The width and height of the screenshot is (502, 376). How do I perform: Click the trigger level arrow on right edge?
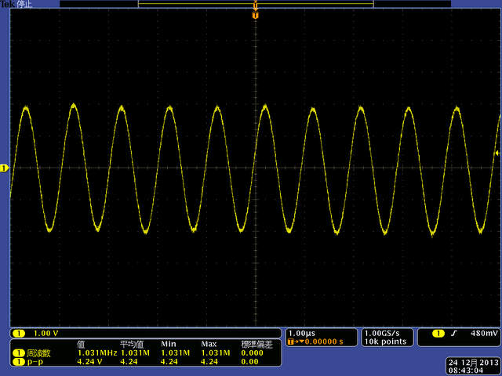(496, 153)
